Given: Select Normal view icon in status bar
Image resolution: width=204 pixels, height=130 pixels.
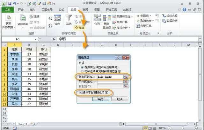Looking at the screenshot, I should (145, 128).
